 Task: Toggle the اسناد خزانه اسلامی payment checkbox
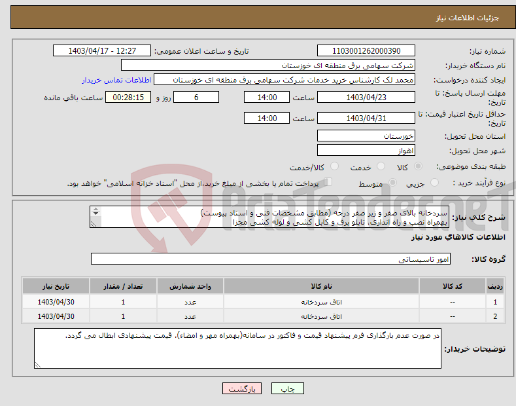pyautogui.click(x=328, y=182)
